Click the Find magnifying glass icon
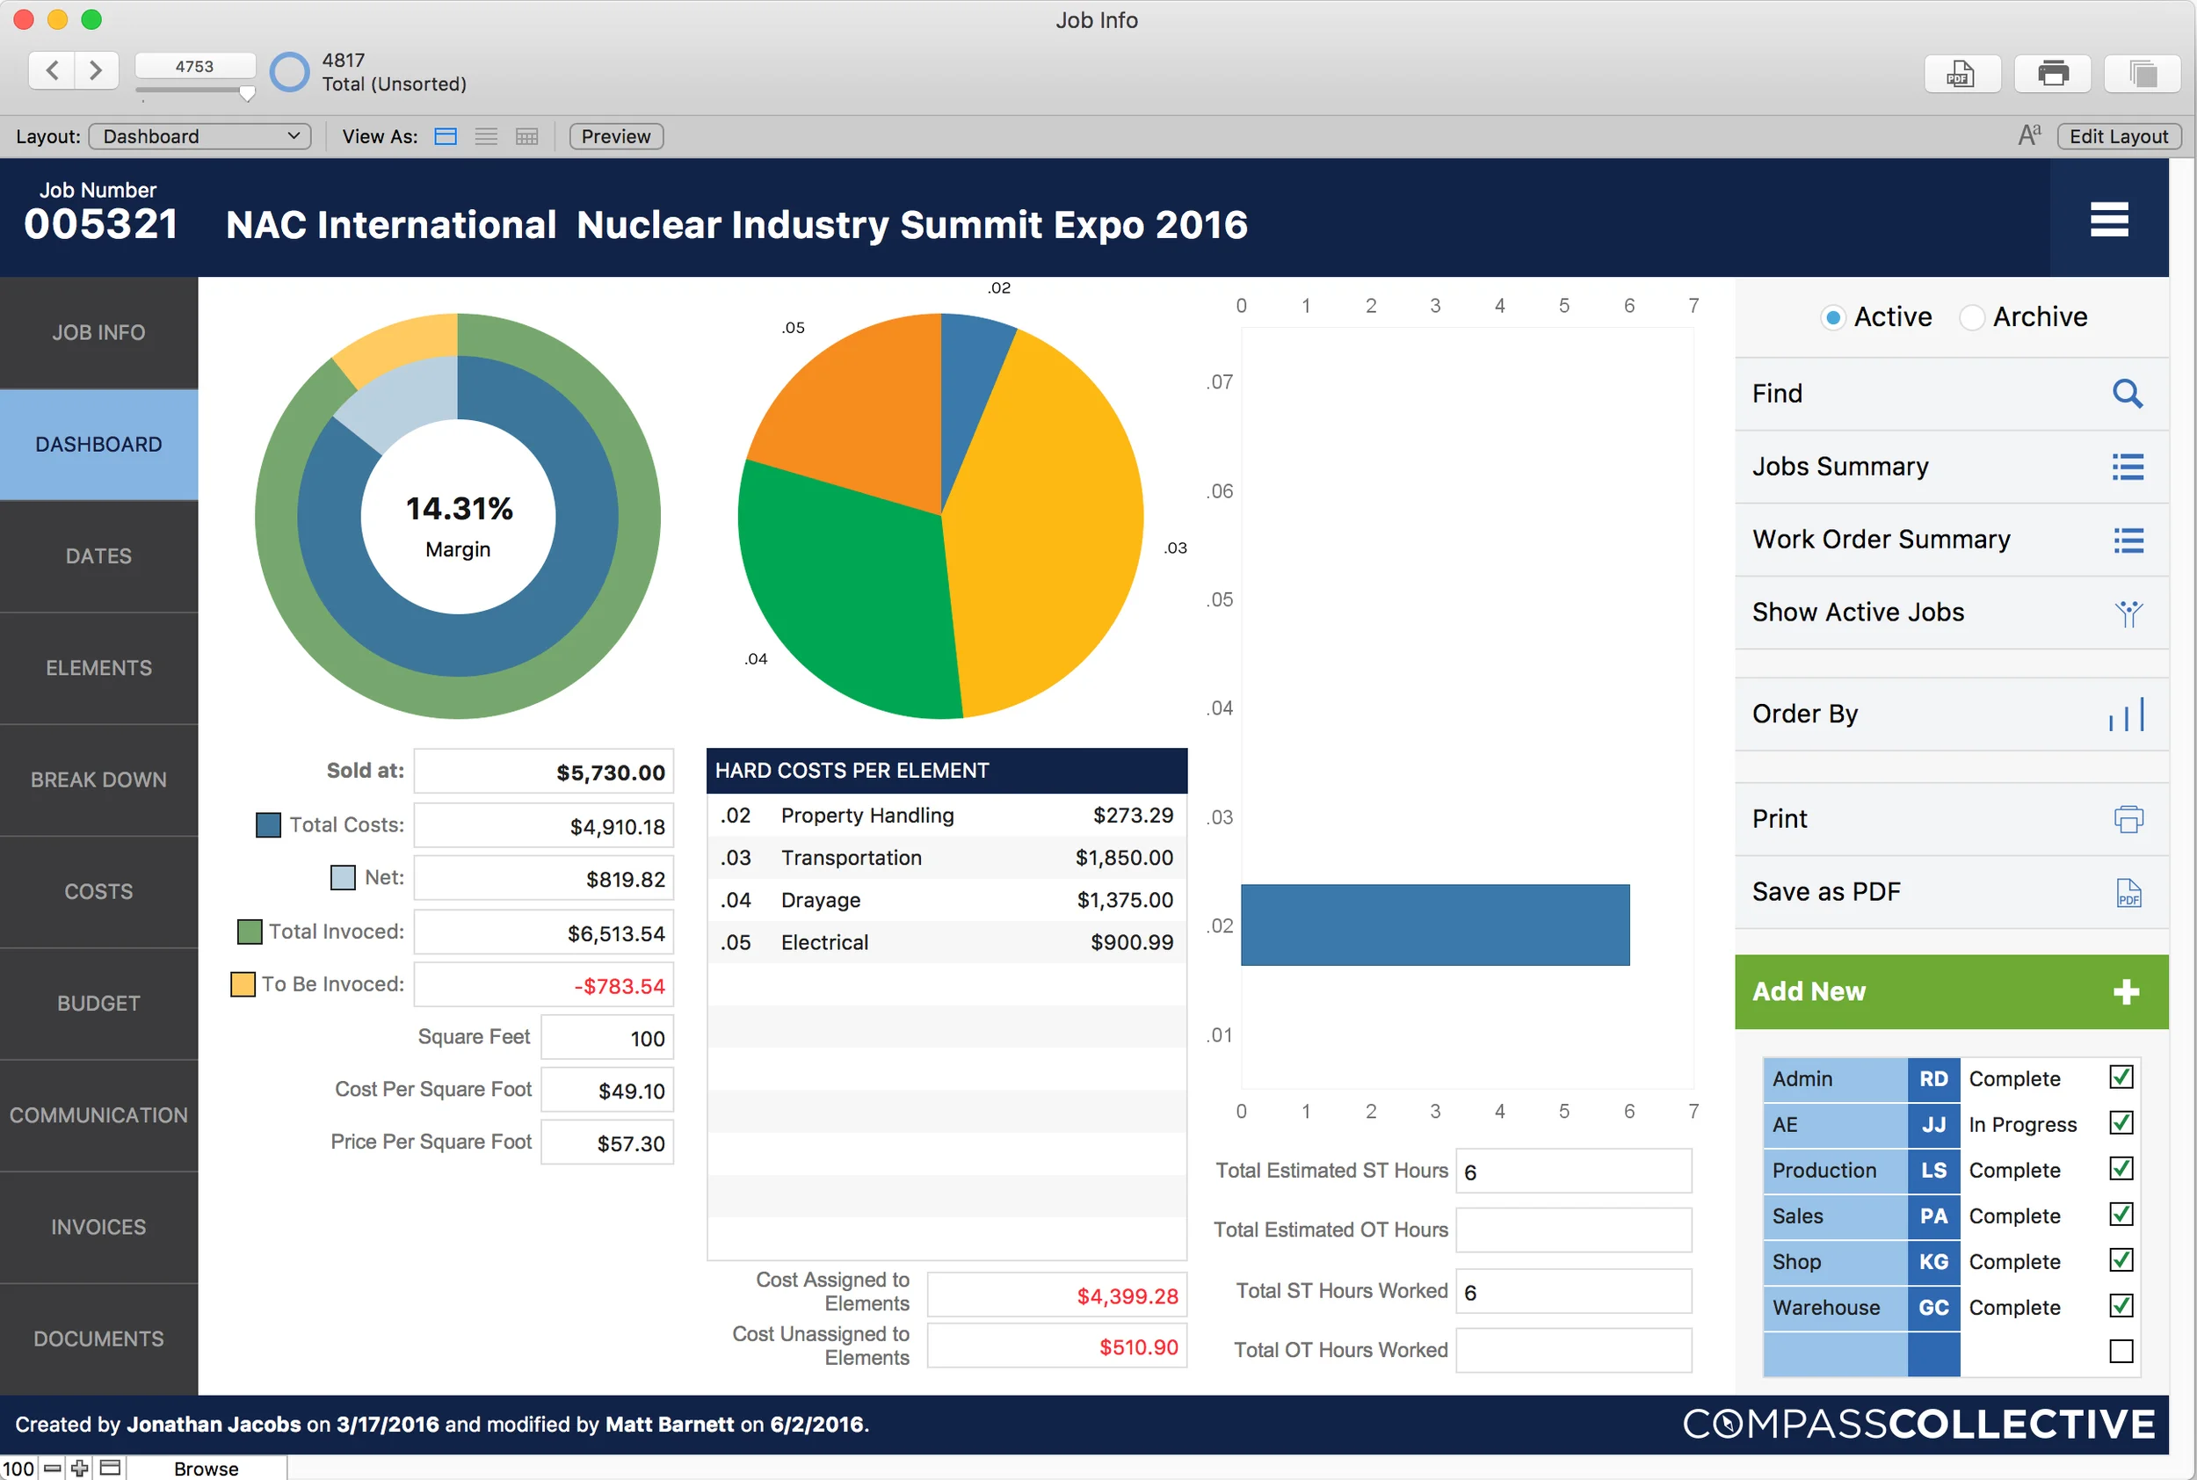The image size is (2197, 1480). [2128, 394]
